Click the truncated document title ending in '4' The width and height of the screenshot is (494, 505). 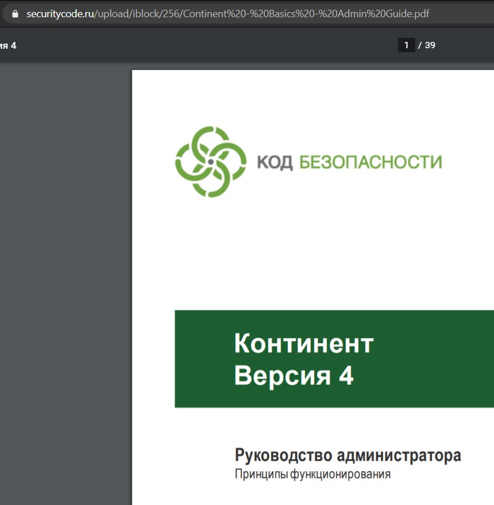pos(8,45)
